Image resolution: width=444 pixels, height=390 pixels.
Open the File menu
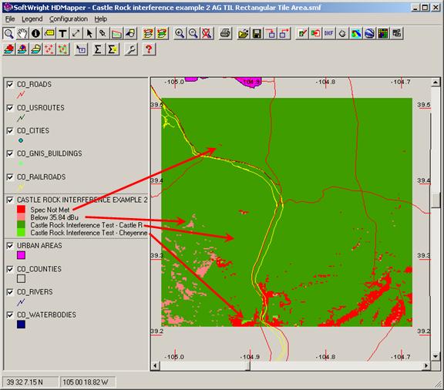(x=10, y=19)
